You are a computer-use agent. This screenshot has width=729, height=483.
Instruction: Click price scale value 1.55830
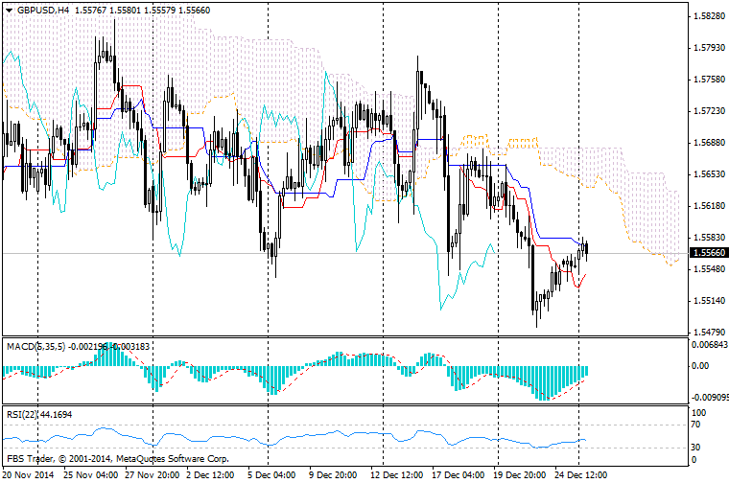click(x=709, y=238)
